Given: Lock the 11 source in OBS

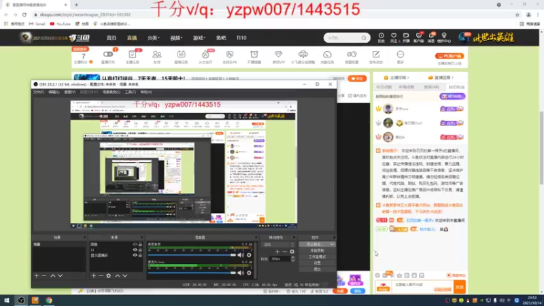Looking at the screenshot, I should pyautogui.click(x=140, y=250).
